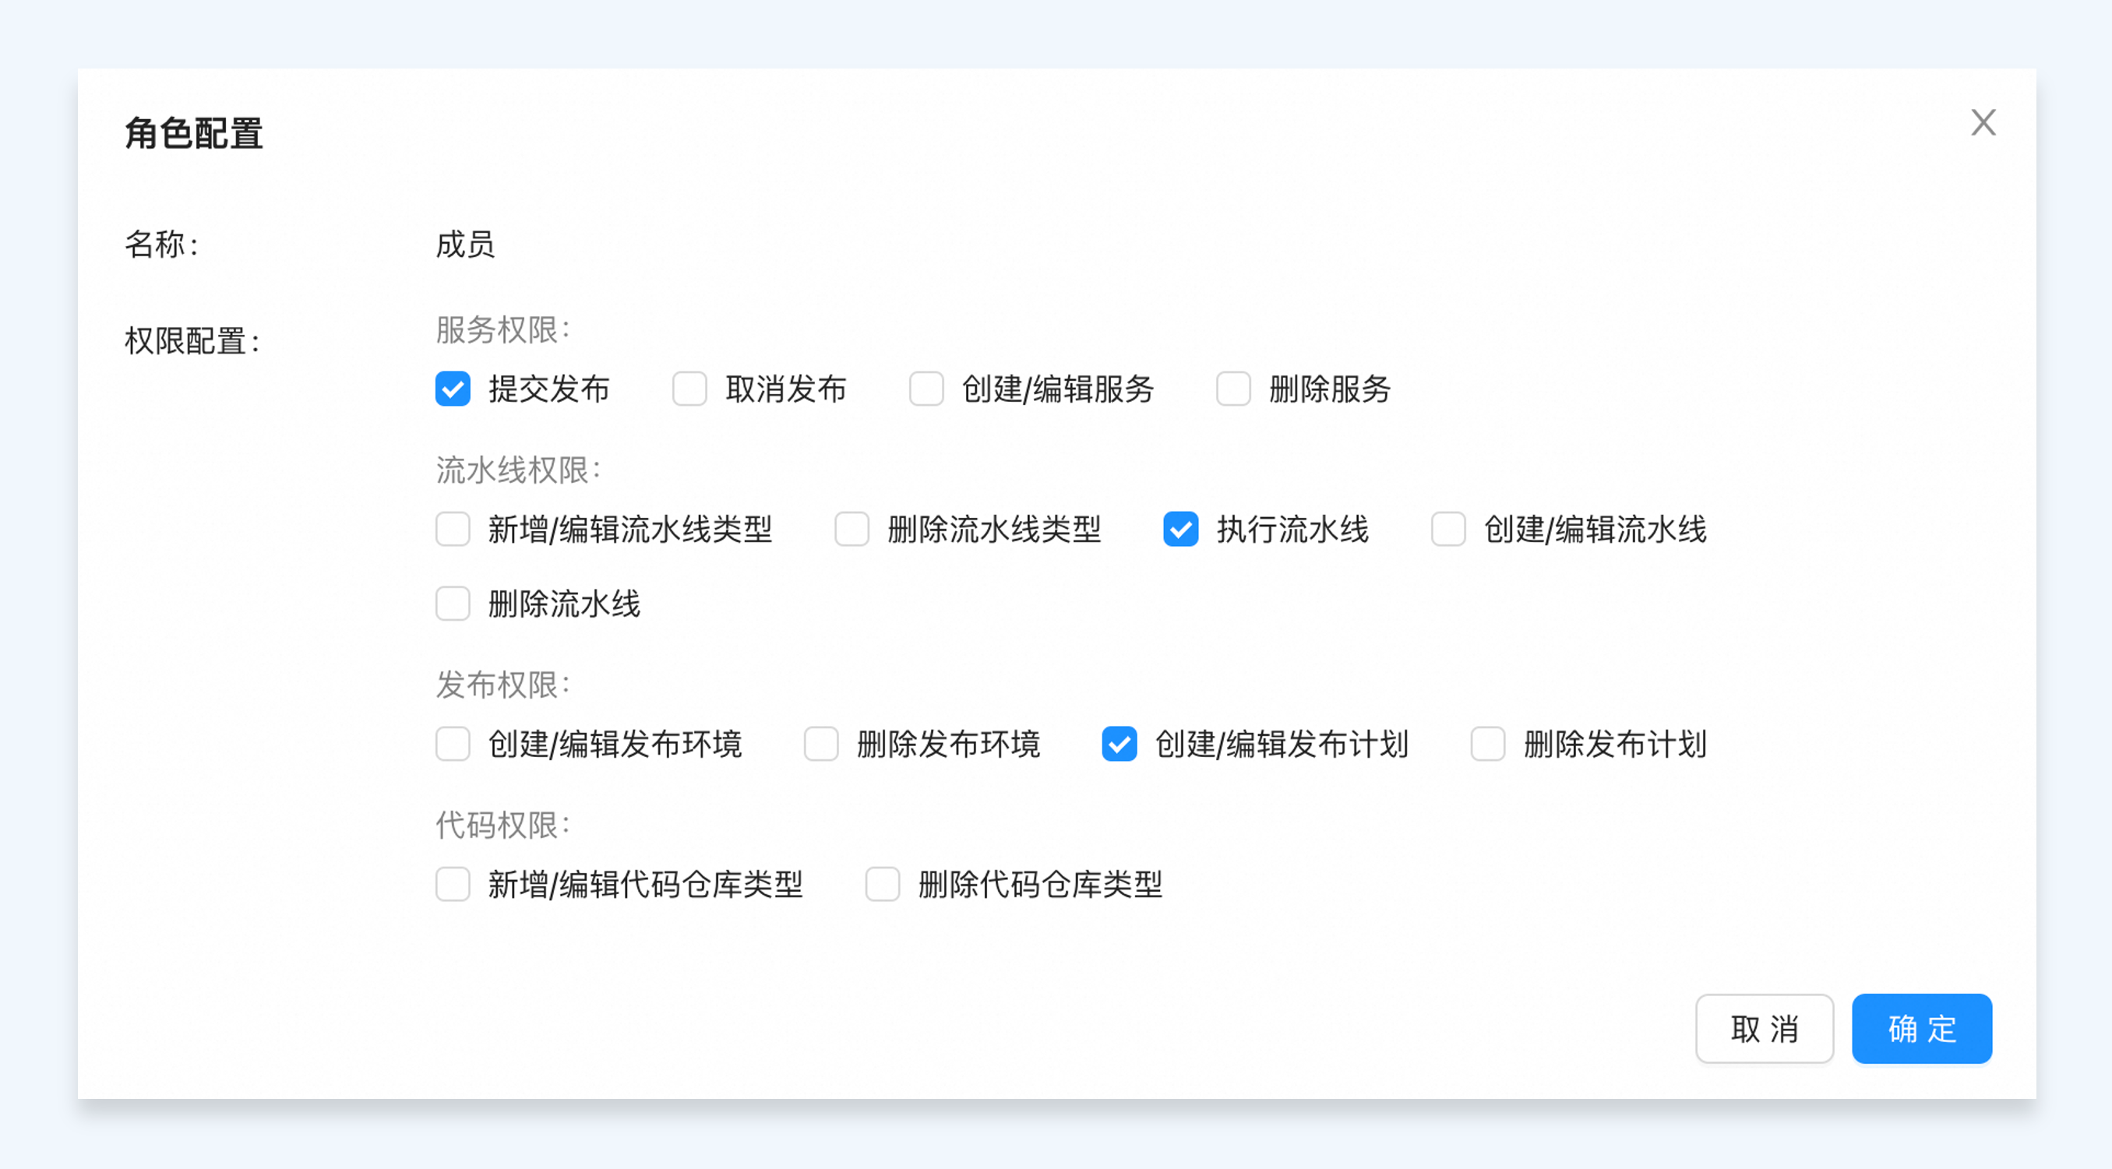Click the 成员 role name text
Screen dimensions: 2112x1169
(465, 245)
